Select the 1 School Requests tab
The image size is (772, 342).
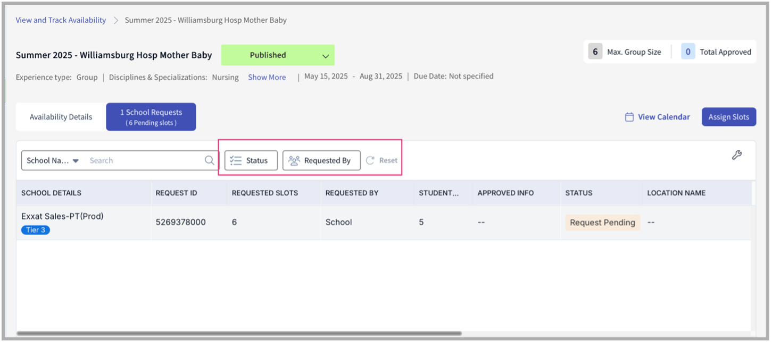click(x=151, y=117)
